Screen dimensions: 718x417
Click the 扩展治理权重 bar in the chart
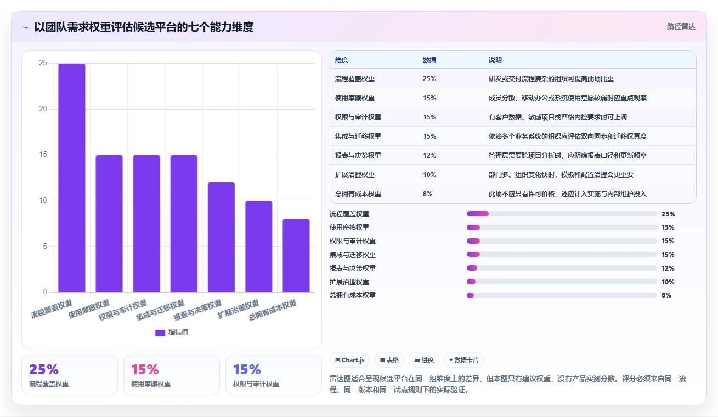click(258, 247)
